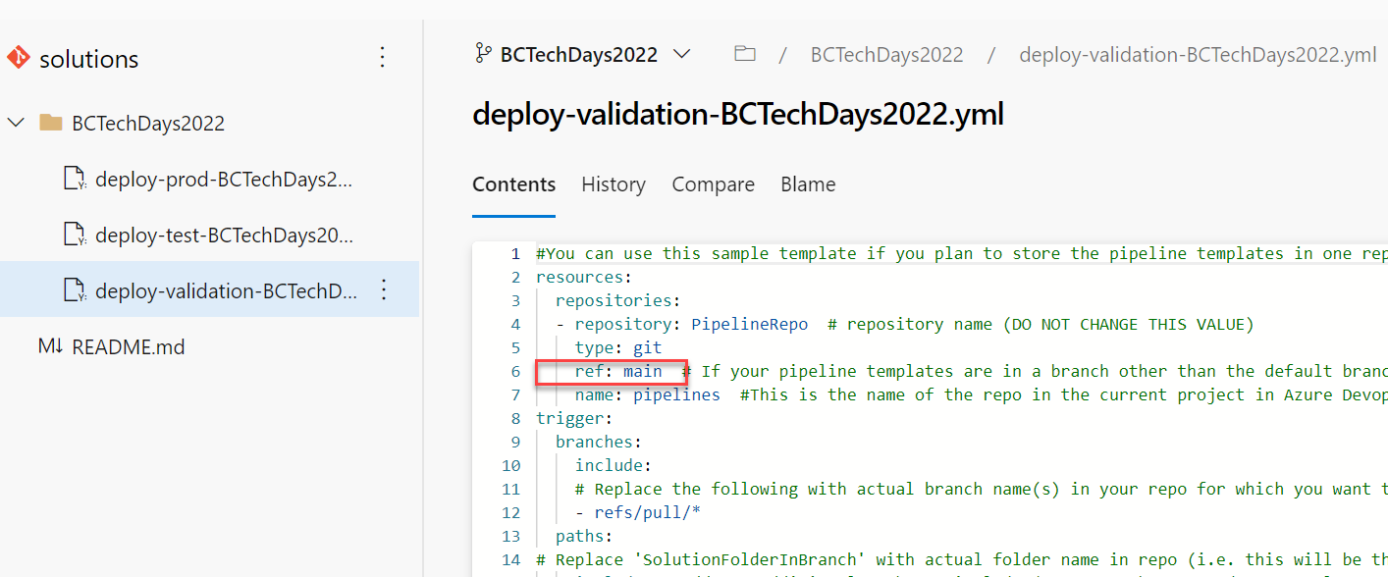
Task: Collapse the BCTechDays2022 folder in the tree
Action: click(x=16, y=122)
